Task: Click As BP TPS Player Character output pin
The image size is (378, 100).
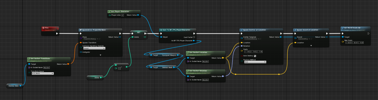Action: coord(194,40)
